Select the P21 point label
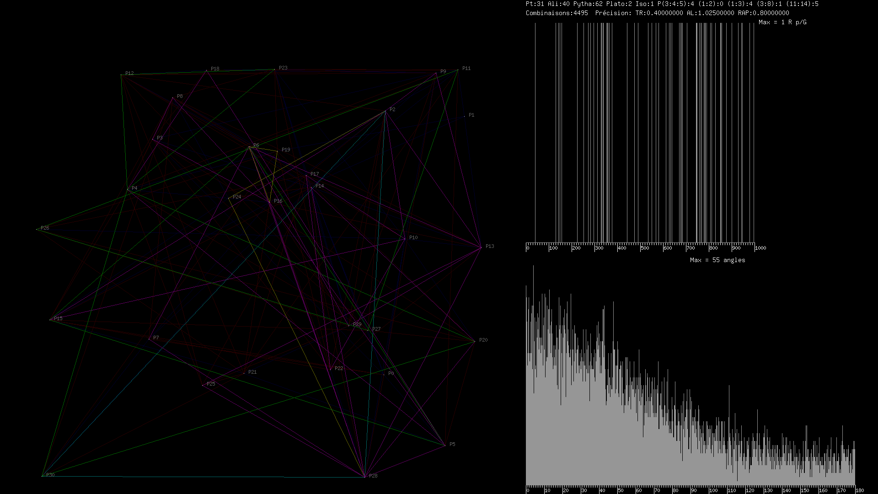The width and height of the screenshot is (878, 494). [x=252, y=372]
